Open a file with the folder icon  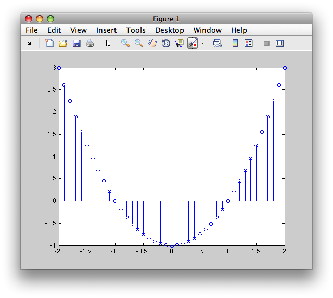point(63,43)
